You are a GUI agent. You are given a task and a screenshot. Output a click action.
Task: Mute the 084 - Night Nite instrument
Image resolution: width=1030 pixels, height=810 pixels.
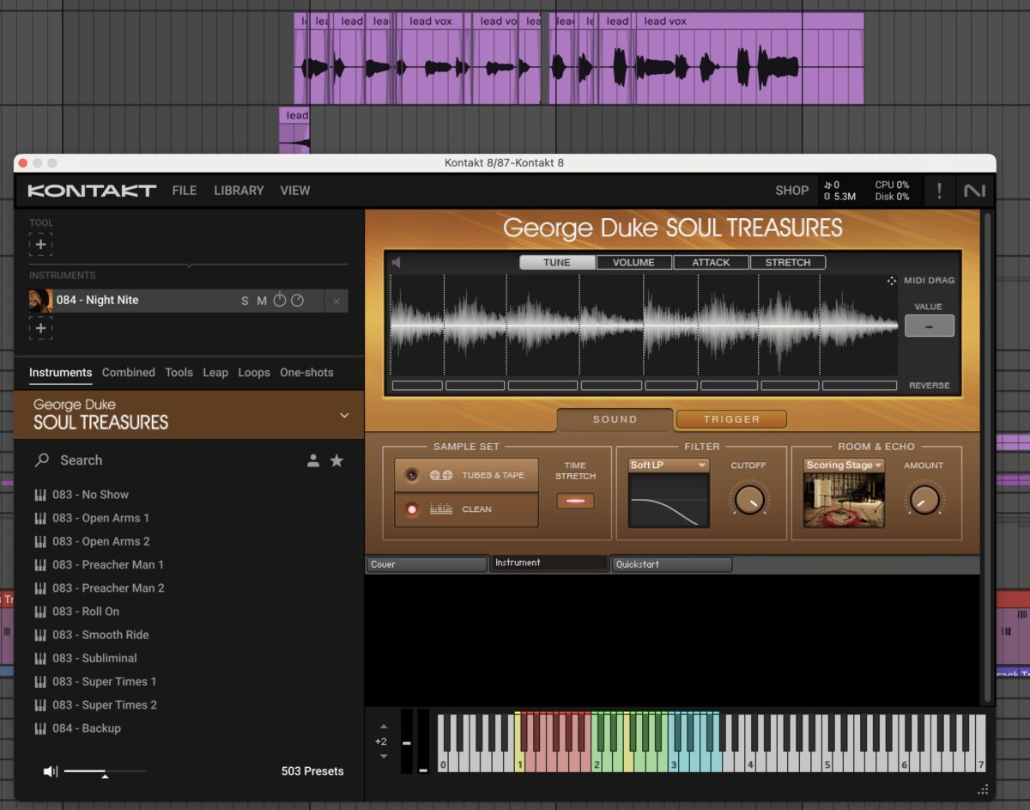(x=262, y=301)
